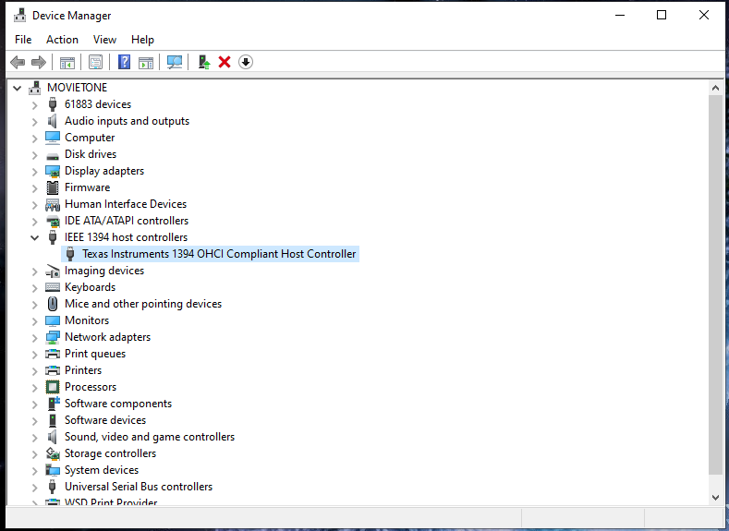The height and width of the screenshot is (531, 729).
Task: Click the vertical scrollbar down arrow
Action: [715, 497]
